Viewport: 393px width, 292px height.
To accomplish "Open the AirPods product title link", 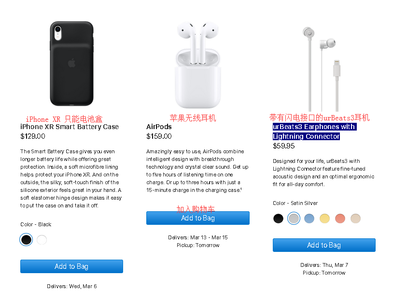I will click(159, 127).
